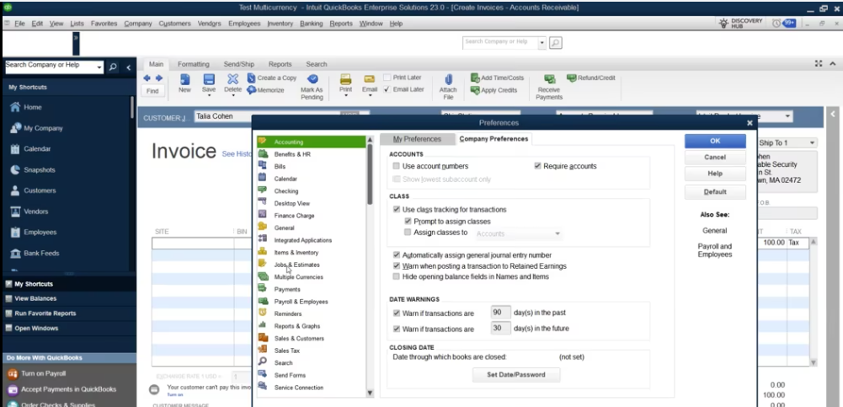Toggle Use class tracking for transactions
Image resolution: width=843 pixels, height=407 pixels.
(396, 209)
